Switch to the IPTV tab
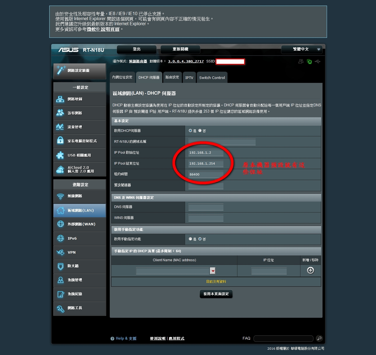This screenshot has width=376, height=355. (x=189, y=78)
